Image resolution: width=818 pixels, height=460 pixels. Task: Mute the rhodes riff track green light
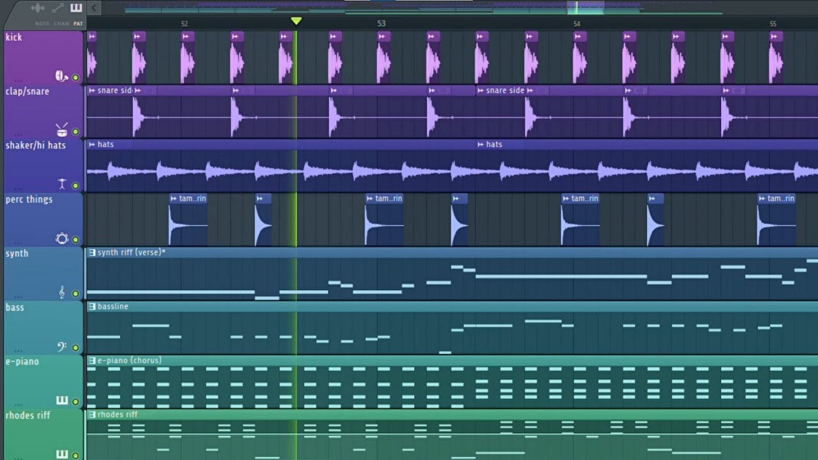75,456
